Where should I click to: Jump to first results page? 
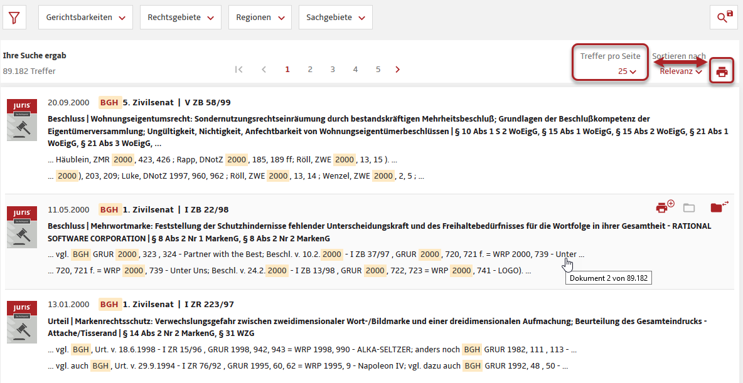238,70
